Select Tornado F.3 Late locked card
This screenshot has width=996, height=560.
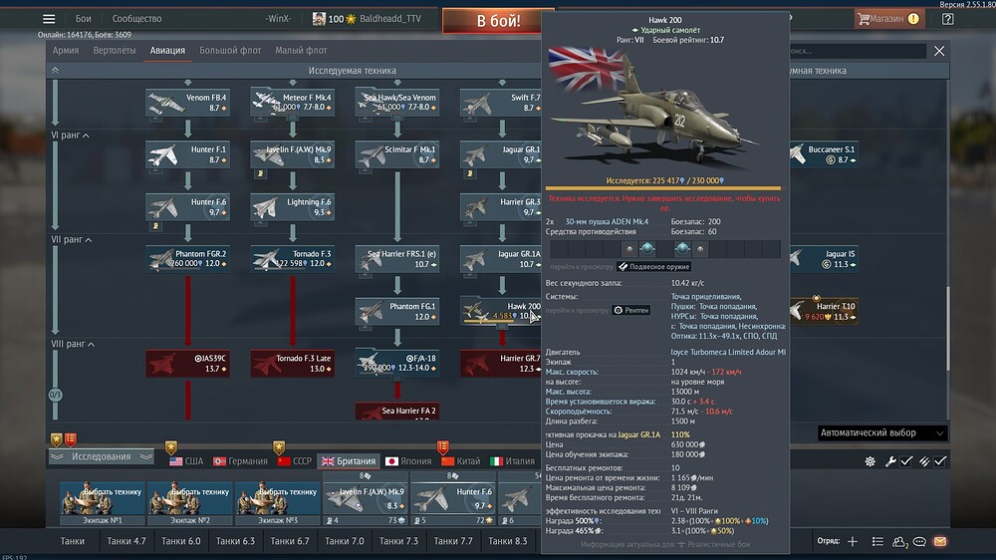pyautogui.click(x=292, y=363)
